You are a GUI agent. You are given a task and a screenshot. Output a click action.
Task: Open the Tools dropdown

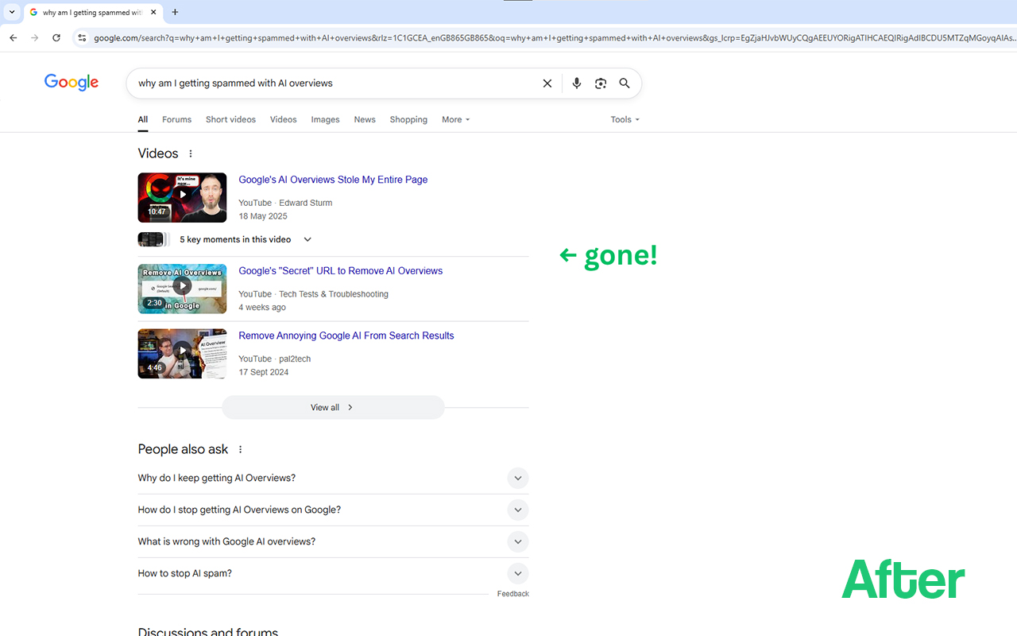625,120
